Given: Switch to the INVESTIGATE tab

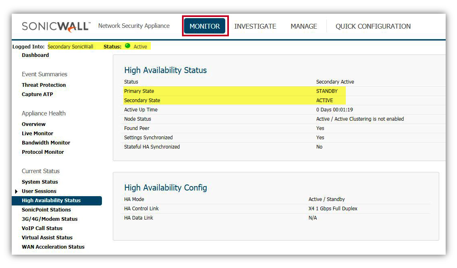Looking at the screenshot, I should point(255,26).
